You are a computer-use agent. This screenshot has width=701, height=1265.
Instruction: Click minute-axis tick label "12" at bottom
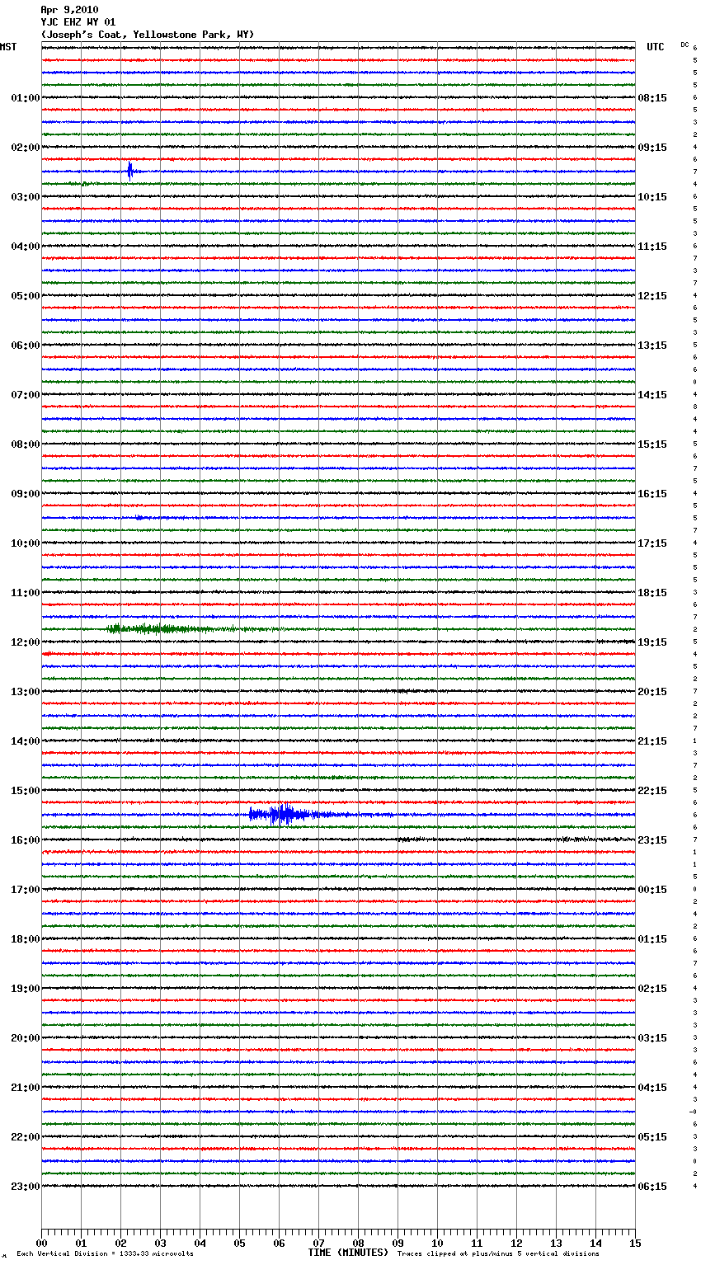click(x=516, y=1243)
